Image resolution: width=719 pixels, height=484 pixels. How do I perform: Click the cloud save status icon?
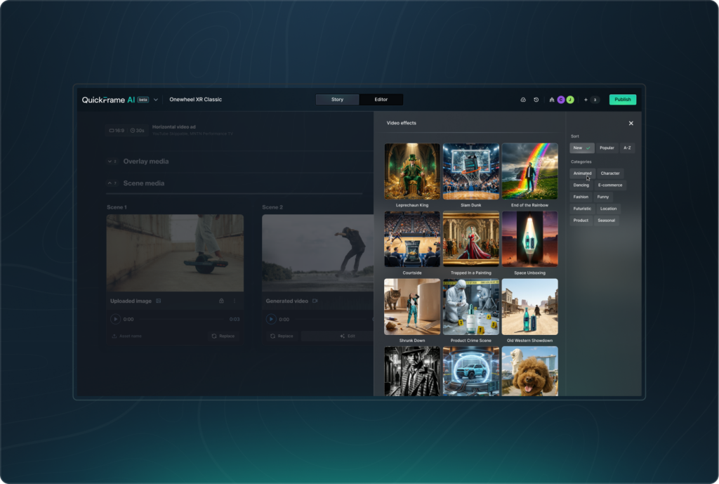point(523,100)
